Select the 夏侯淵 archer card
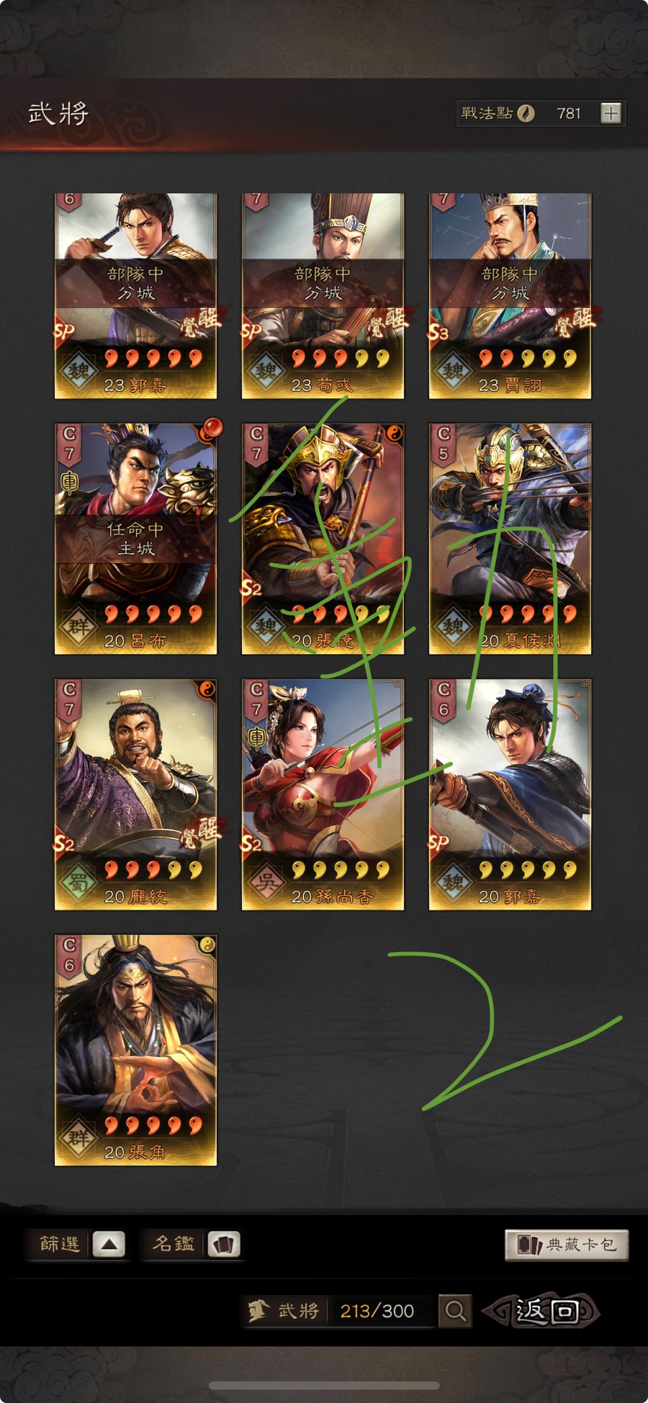648x1403 pixels. coord(510,539)
